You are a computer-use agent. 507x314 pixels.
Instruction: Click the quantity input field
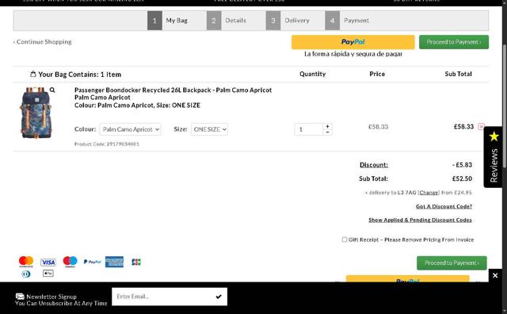click(309, 129)
